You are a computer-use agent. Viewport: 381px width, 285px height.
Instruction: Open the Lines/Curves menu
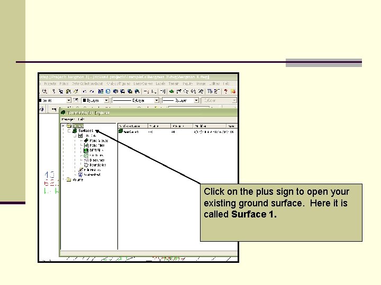point(143,83)
